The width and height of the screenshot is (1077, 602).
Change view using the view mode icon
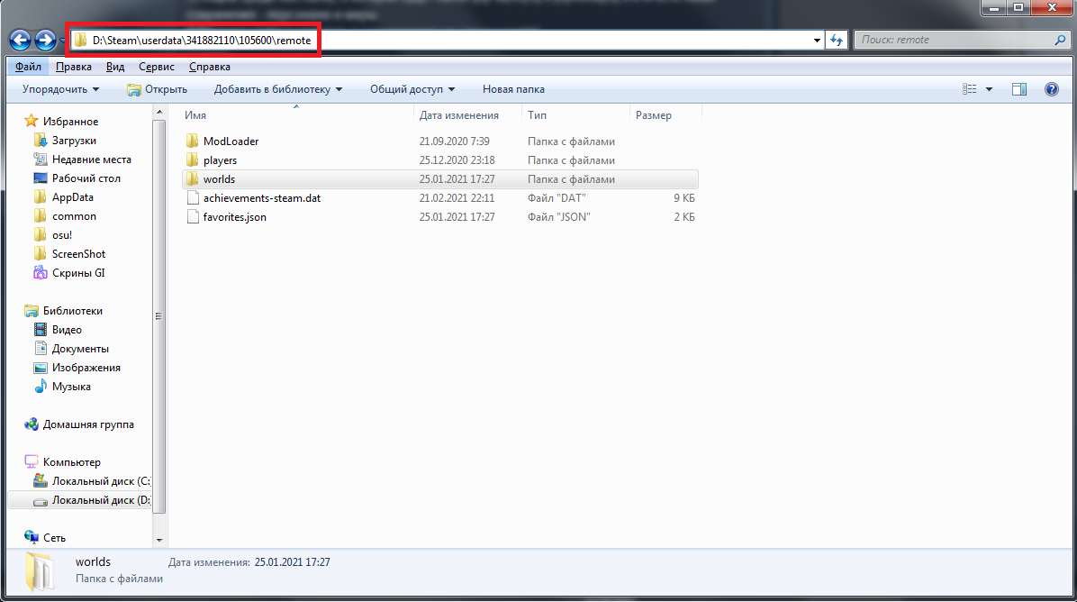click(x=969, y=89)
